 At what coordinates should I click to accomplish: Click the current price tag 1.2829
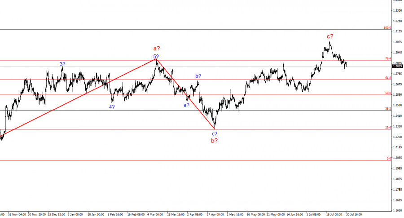pos(397,67)
